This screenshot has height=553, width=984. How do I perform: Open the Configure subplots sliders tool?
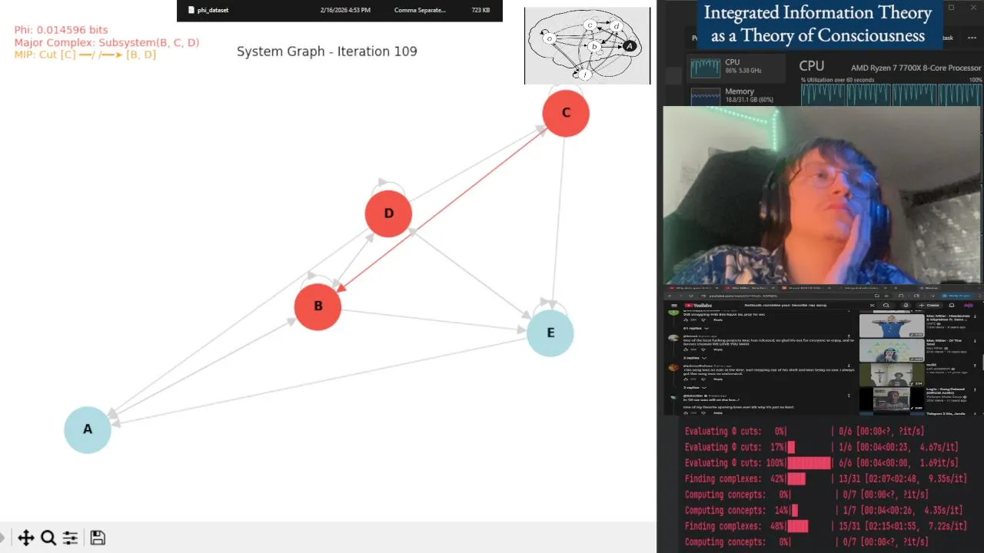70,538
